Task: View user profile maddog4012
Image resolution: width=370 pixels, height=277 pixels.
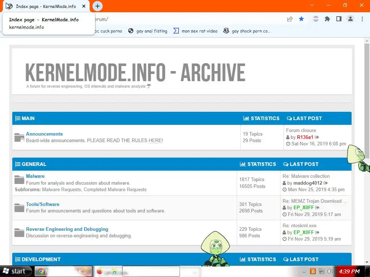Action: tap(308, 183)
